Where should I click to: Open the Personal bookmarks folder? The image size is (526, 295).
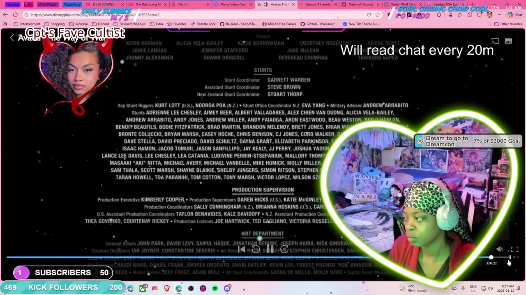[78, 24]
